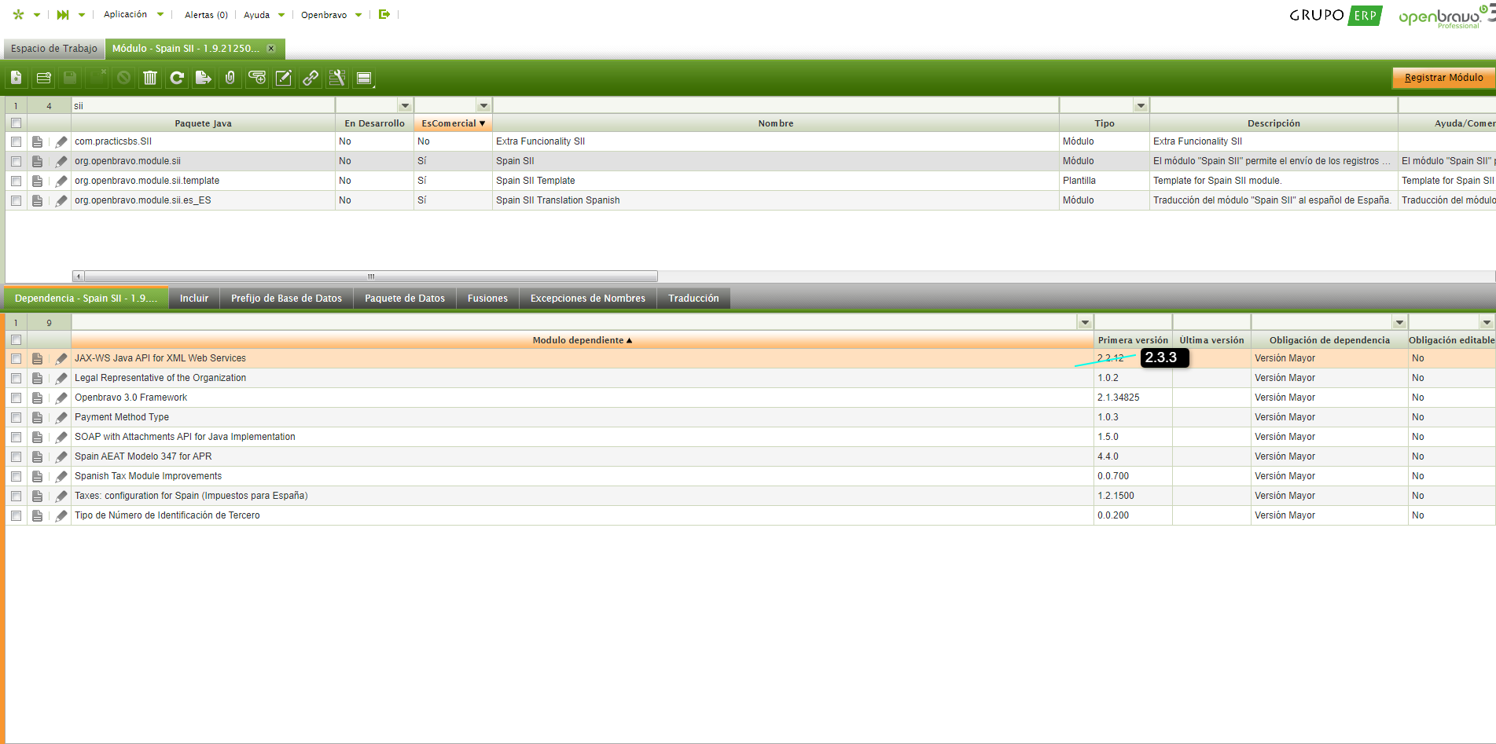
Task: Toggle the child tabs layout icon
Action: point(364,78)
